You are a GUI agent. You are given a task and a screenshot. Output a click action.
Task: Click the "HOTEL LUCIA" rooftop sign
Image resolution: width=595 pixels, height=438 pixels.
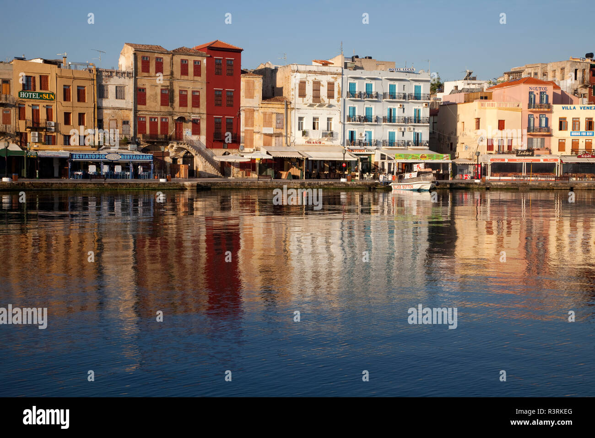point(401,70)
